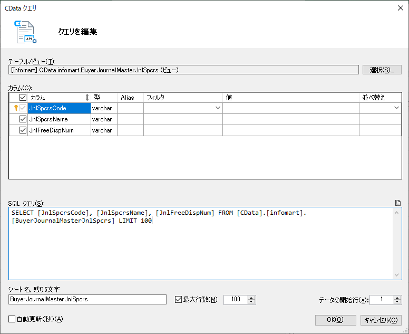Click the 値 cell for JnlSpcrsCode
The height and width of the screenshot is (334, 409).
tap(291, 108)
